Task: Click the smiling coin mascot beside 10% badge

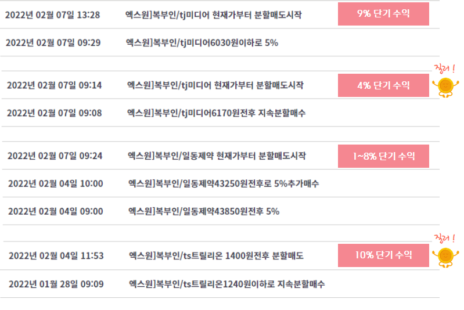Action: [x=445, y=257]
